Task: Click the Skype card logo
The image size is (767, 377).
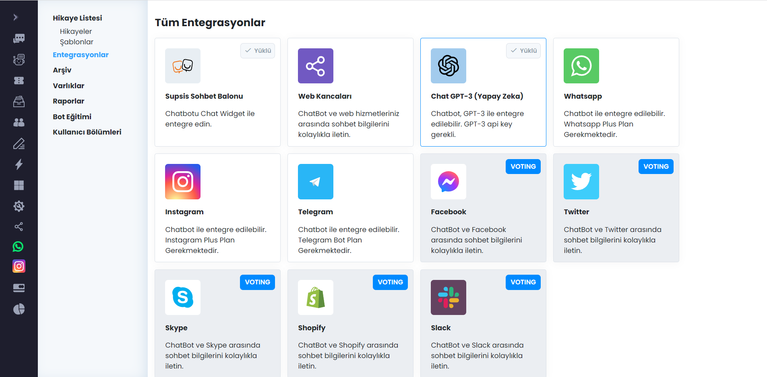Action: pyautogui.click(x=183, y=297)
